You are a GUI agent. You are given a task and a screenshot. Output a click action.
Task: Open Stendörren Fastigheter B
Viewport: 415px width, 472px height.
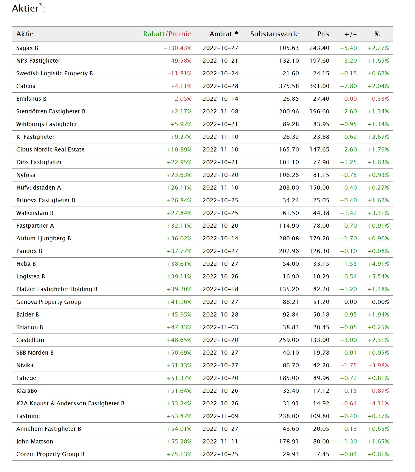pyautogui.click(x=51, y=111)
